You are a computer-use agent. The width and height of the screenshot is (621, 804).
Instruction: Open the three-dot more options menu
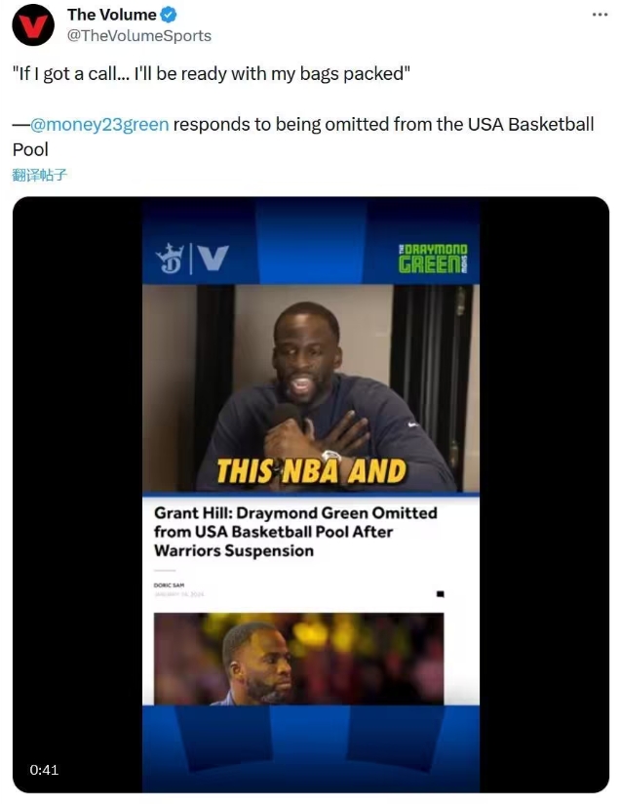(x=600, y=15)
